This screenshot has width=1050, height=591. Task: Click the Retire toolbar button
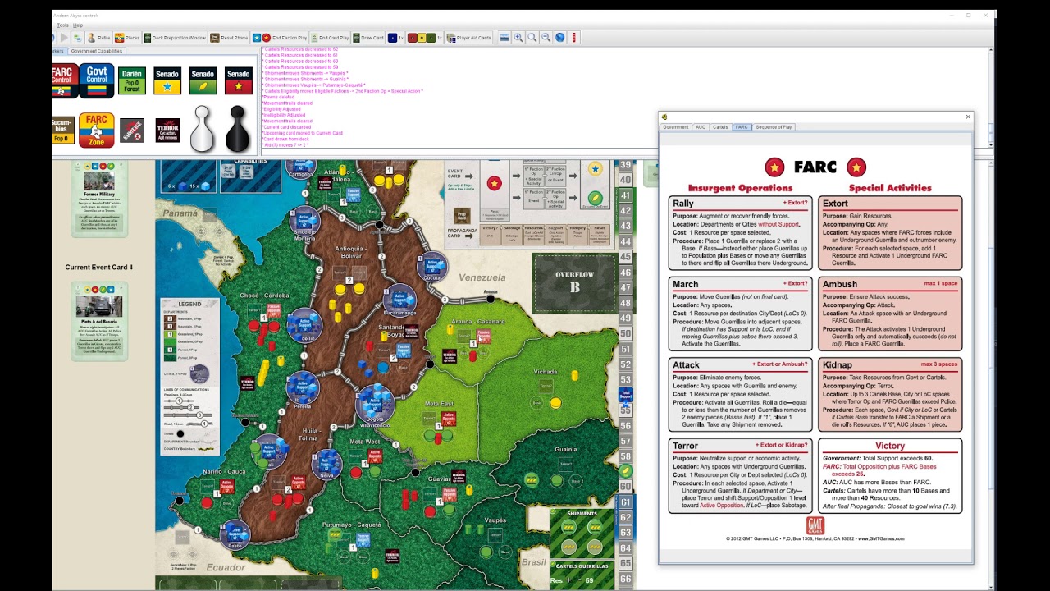point(99,38)
